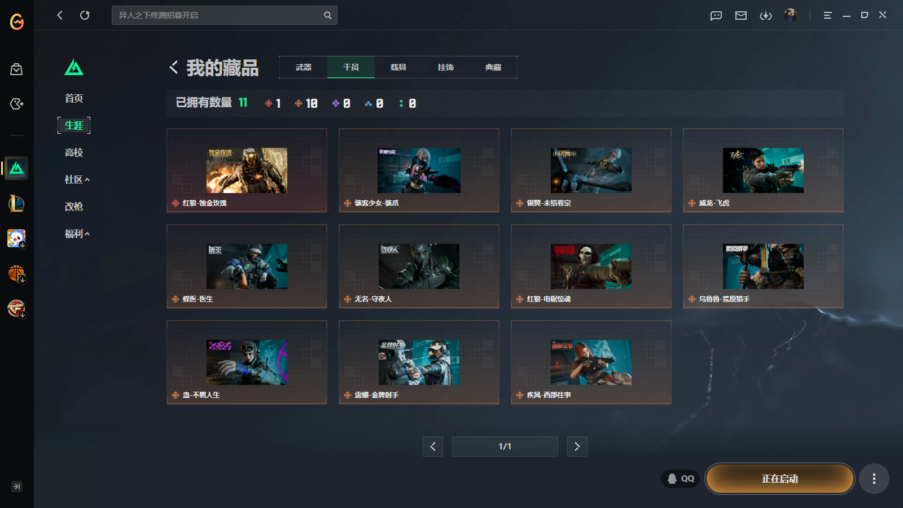Go to the previous collection page
The width and height of the screenshot is (903, 508).
(433, 446)
